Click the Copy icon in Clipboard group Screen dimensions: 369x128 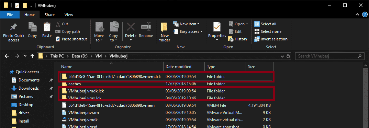coord(32,27)
